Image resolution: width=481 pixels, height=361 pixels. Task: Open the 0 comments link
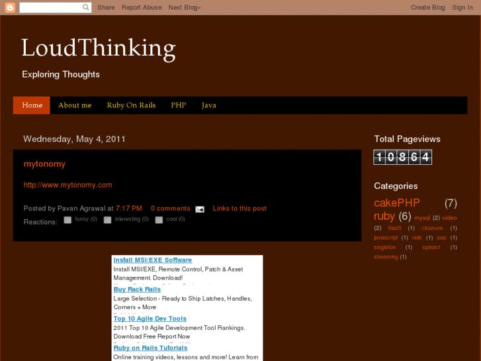[171, 208]
